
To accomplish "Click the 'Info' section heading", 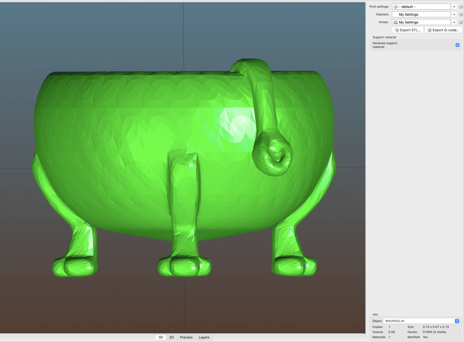I will tap(375, 315).
